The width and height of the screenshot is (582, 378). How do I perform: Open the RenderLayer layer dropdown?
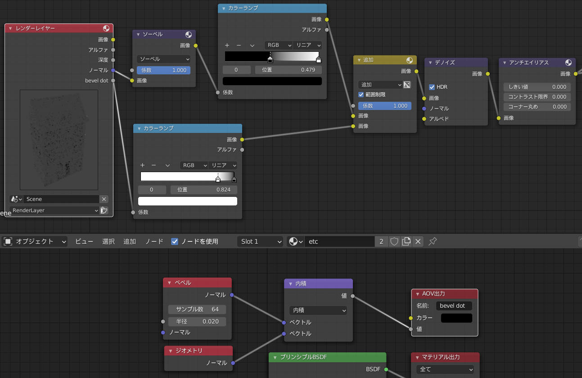tap(54, 210)
